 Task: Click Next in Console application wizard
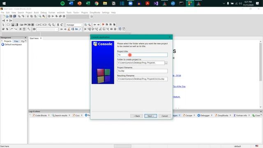tap(151, 116)
